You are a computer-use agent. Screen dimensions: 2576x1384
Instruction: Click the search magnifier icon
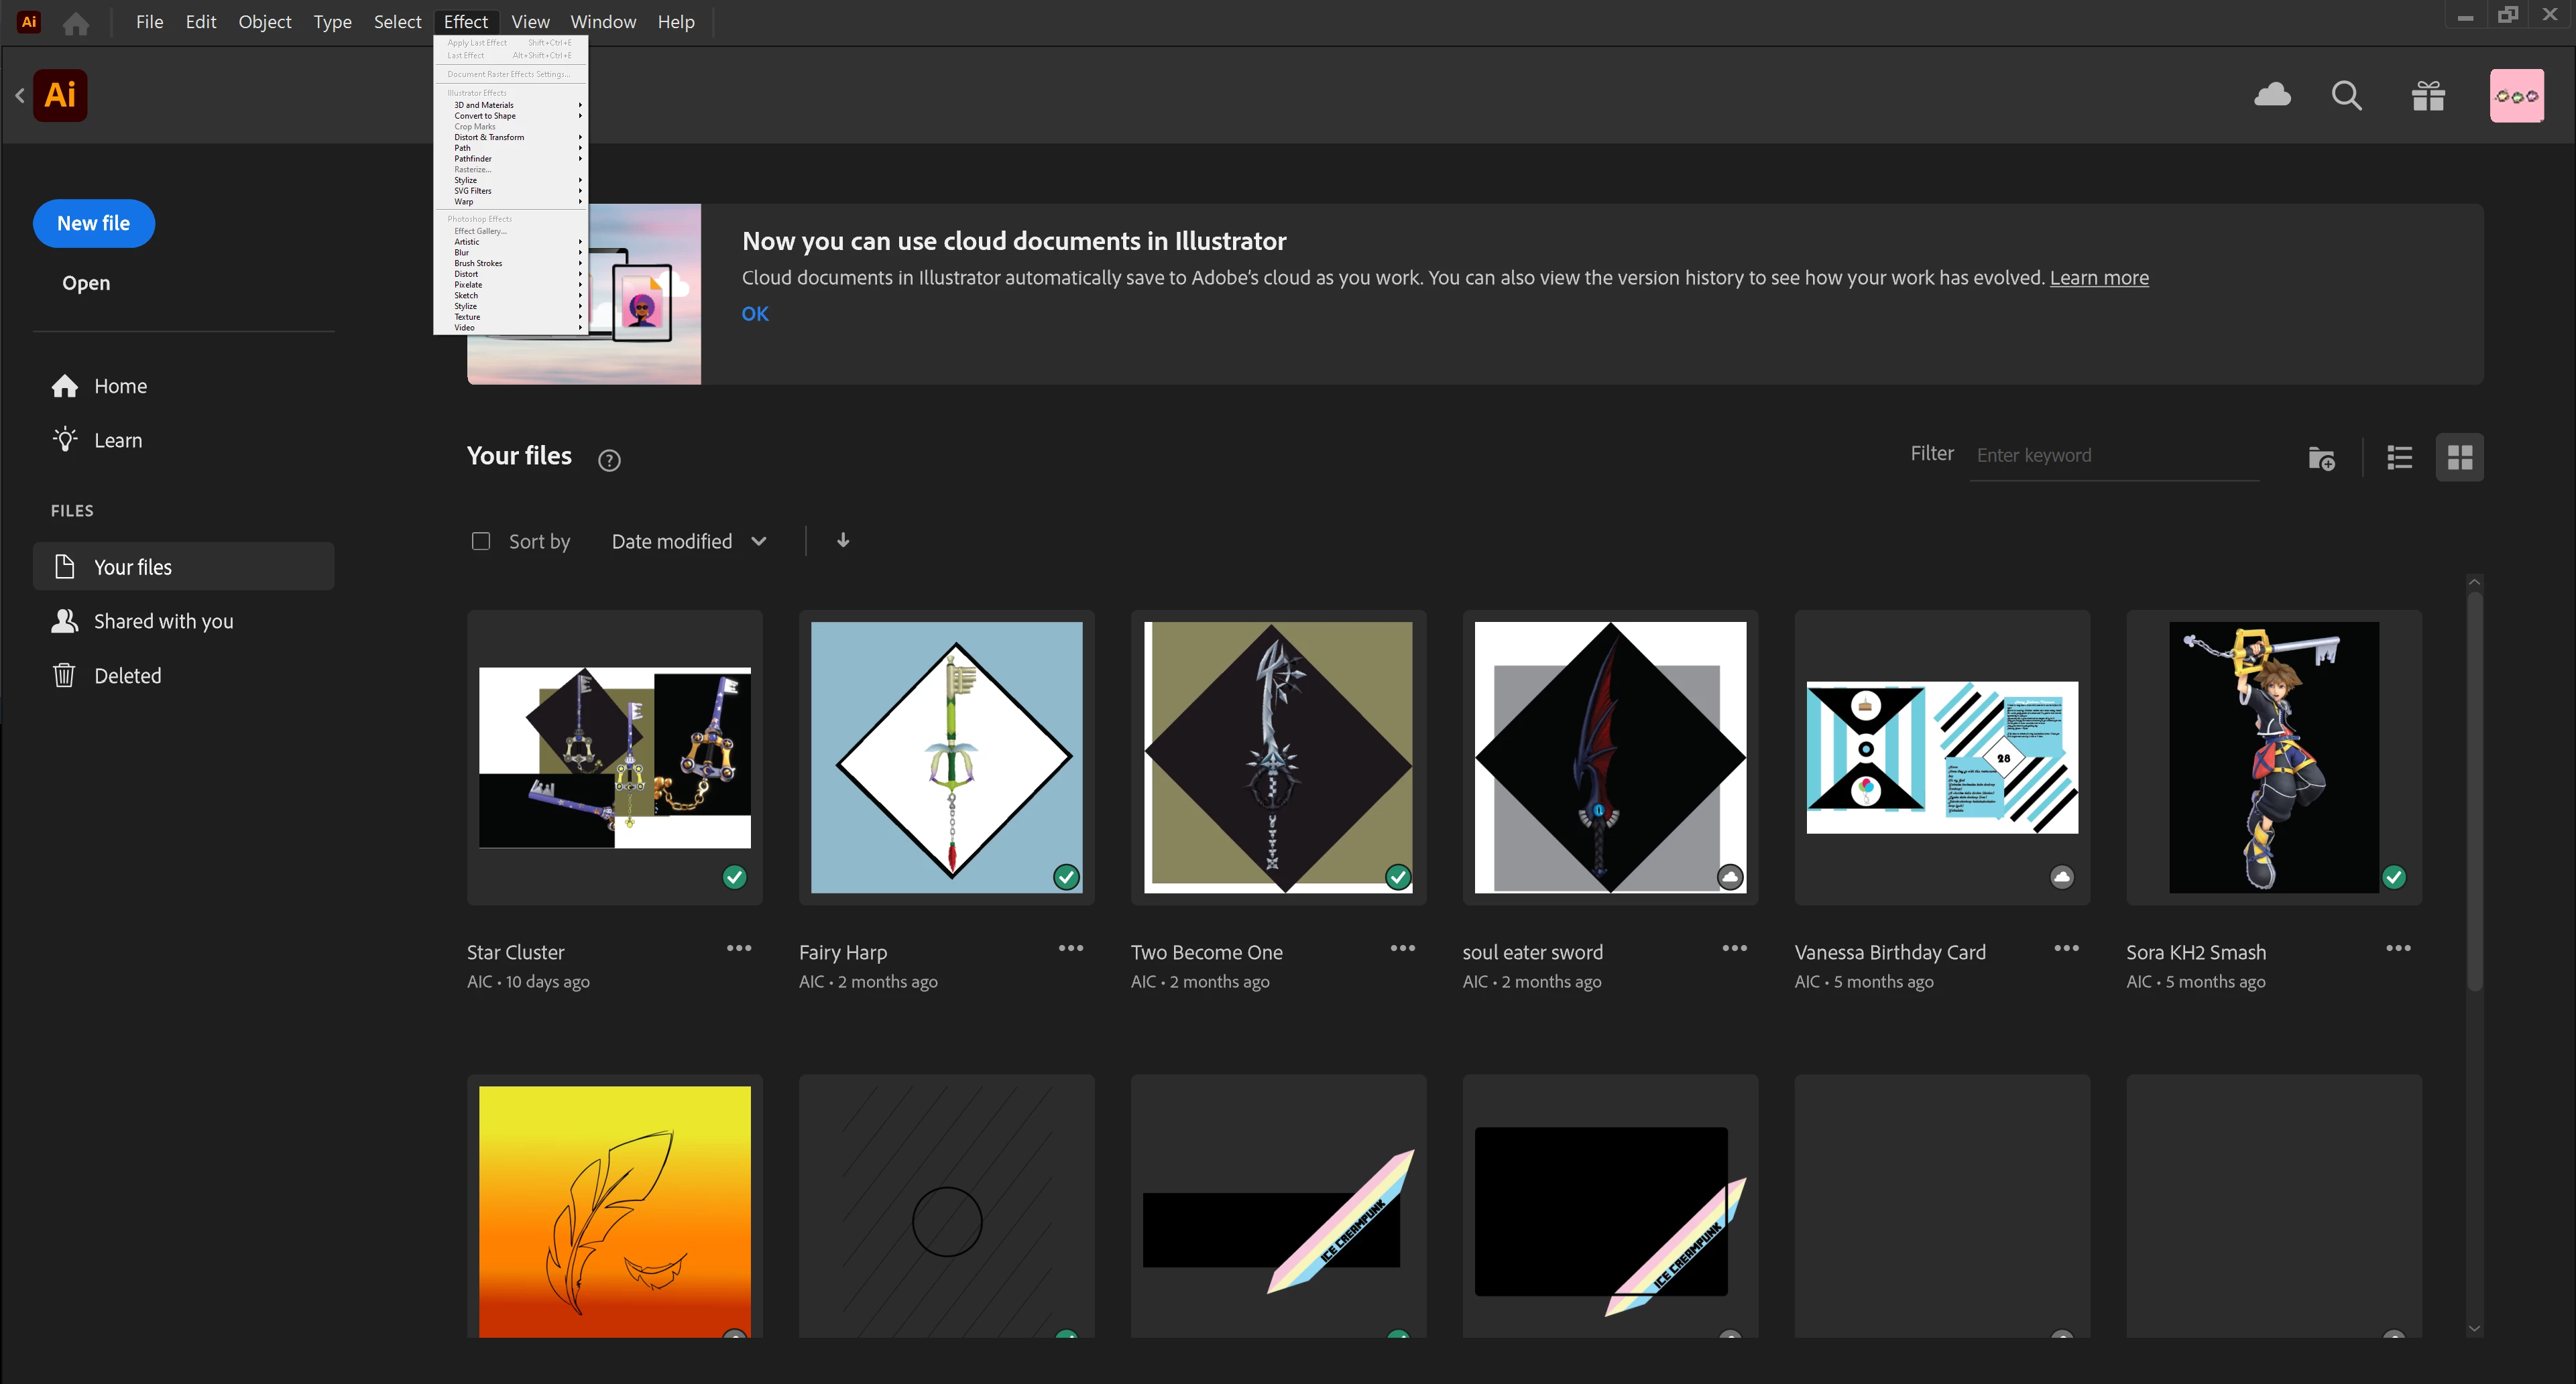tap(2346, 96)
